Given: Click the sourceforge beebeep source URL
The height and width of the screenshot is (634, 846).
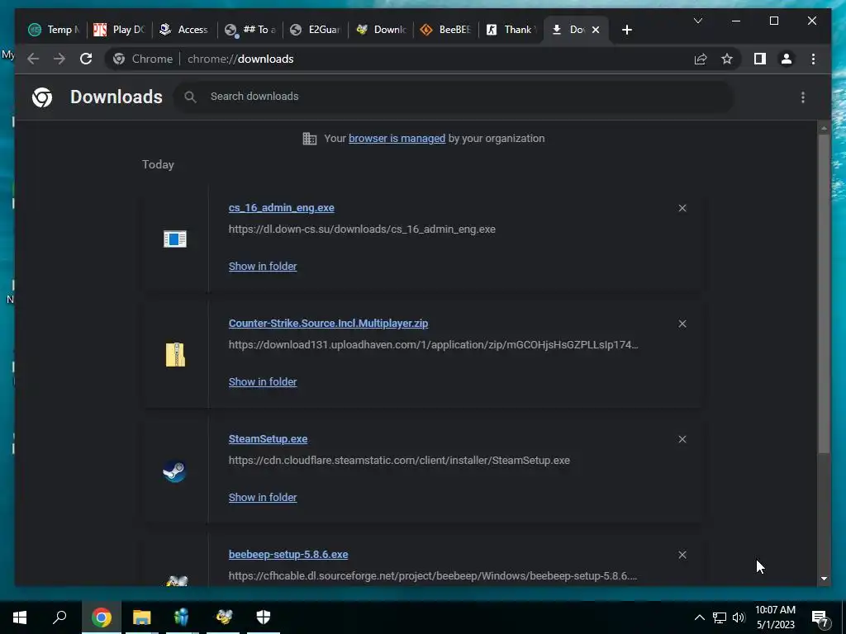Looking at the screenshot, I should click(433, 575).
